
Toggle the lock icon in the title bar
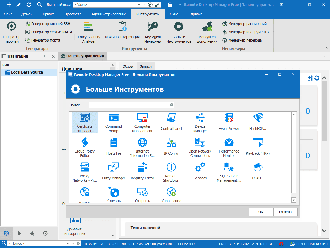(x=170, y=5)
